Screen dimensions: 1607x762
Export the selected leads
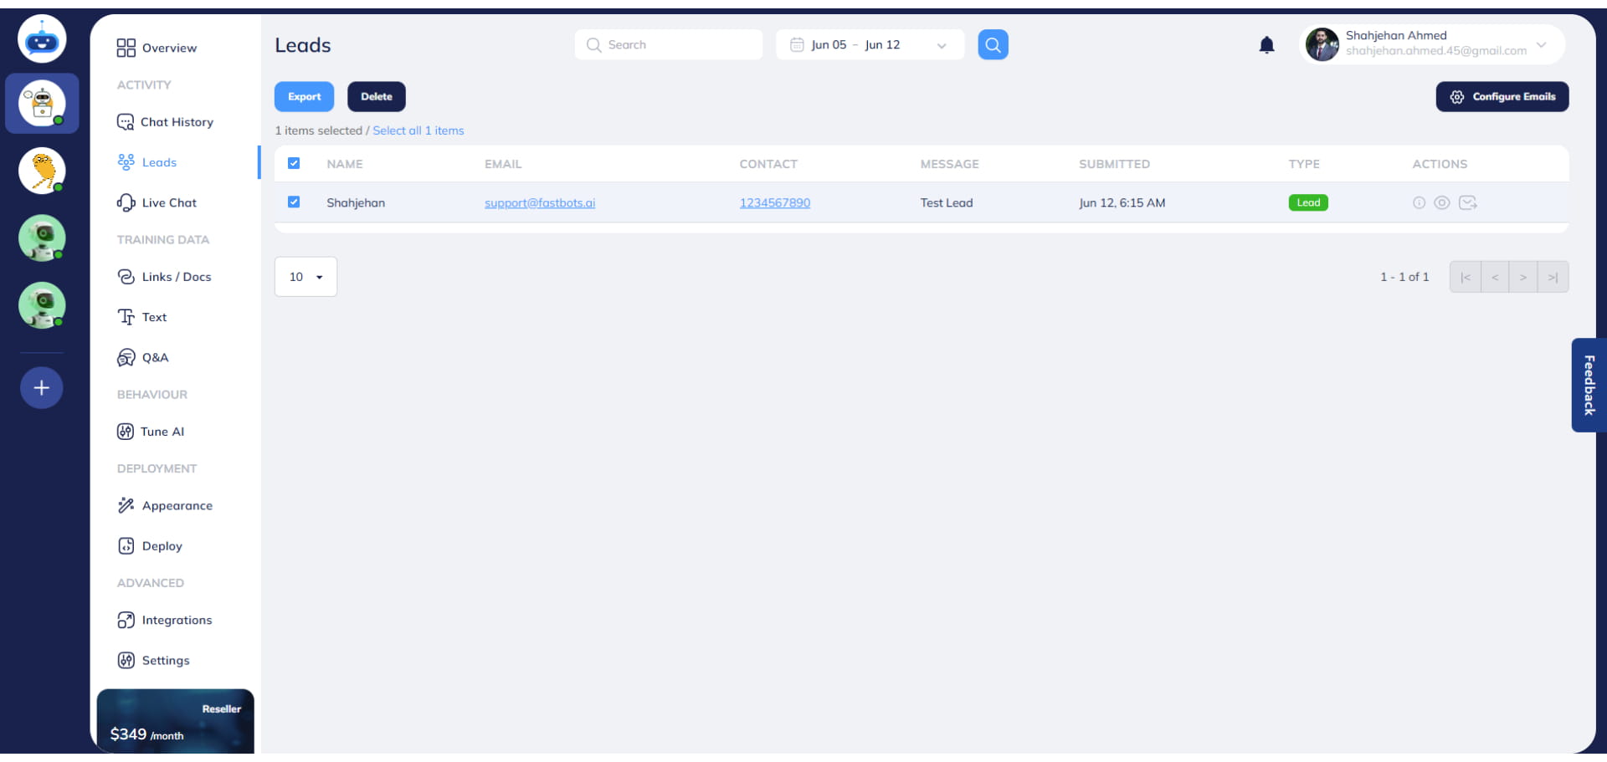click(303, 96)
